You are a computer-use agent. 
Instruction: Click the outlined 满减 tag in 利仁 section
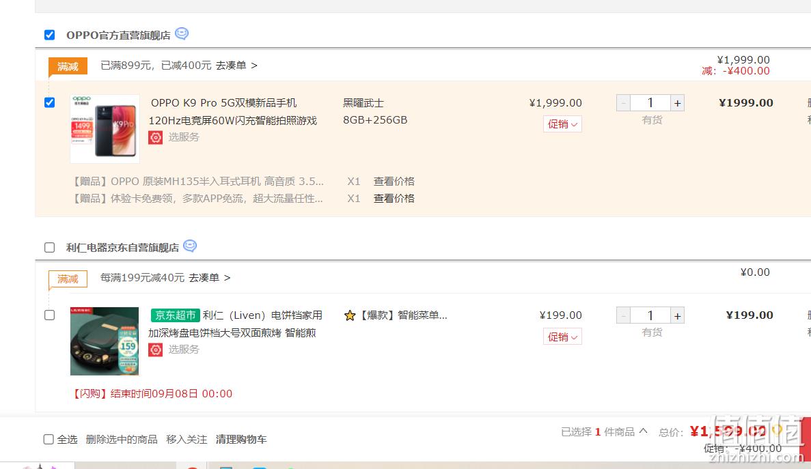click(68, 279)
